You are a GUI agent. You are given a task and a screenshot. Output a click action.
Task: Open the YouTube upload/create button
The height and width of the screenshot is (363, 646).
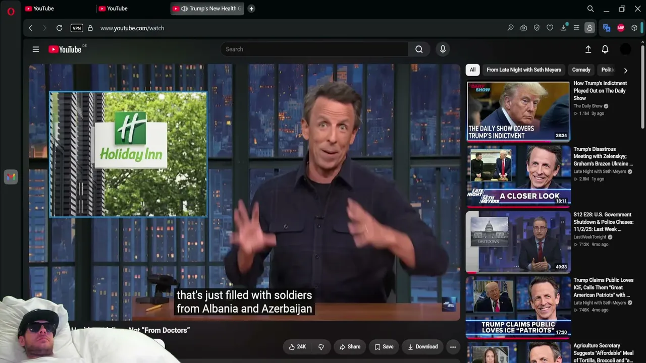(588, 49)
